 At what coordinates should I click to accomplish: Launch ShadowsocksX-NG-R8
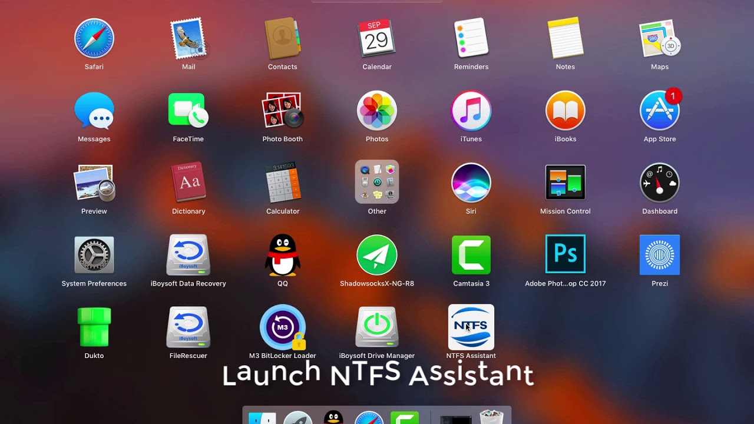(x=377, y=255)
